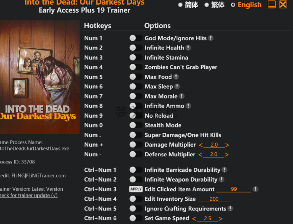293x224 pixels.
Task: Click APPLY for Edit Clicked Item Amount
Action: [x=136, y=189]
